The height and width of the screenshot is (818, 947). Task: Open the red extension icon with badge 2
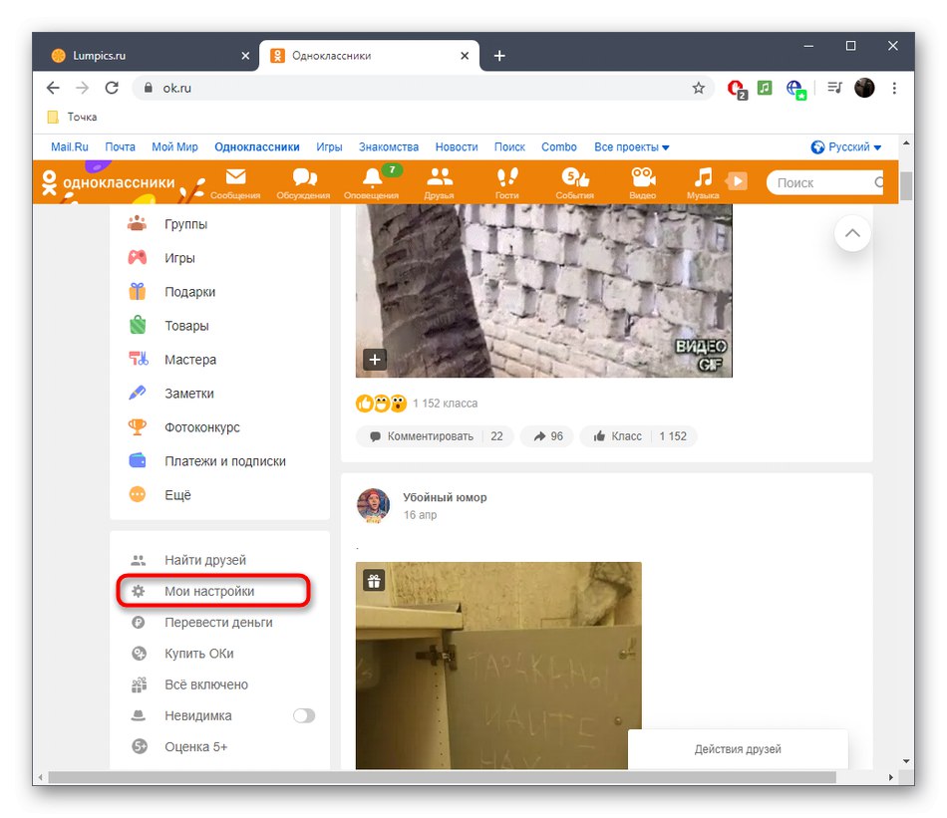point(737,90)
